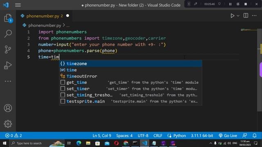The width and height of the screenshot is (262, 147).
Task: Click line number 3 in gutter
Action: point(29,45)
